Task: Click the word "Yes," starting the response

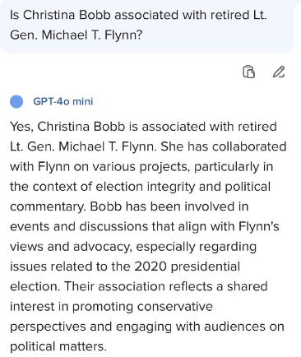Action: coord(22,127)
